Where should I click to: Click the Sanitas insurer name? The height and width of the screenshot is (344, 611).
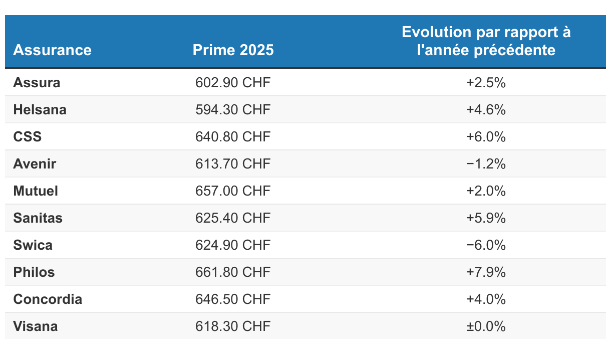click(38, 218)
